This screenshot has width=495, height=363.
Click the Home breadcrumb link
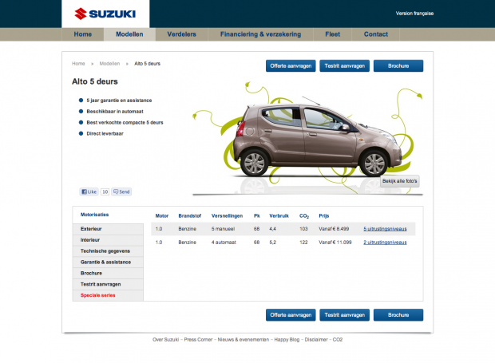pyautogui.click(x=78, y=64)
